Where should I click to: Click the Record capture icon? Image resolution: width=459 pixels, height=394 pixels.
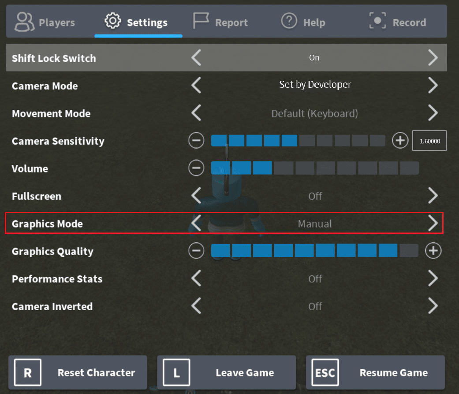coord(377,21)
